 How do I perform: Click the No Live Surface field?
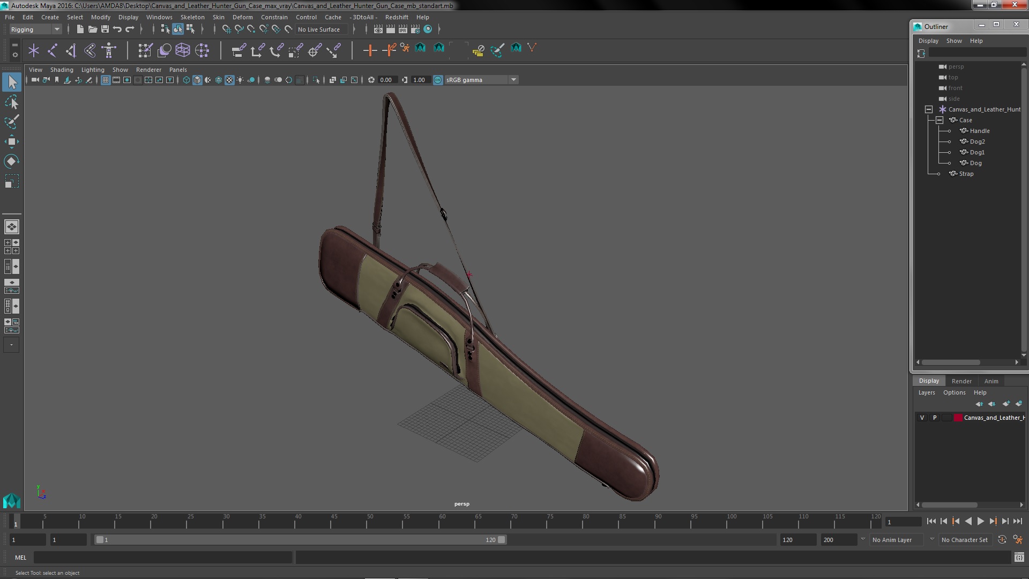click(x=321, y=29)
